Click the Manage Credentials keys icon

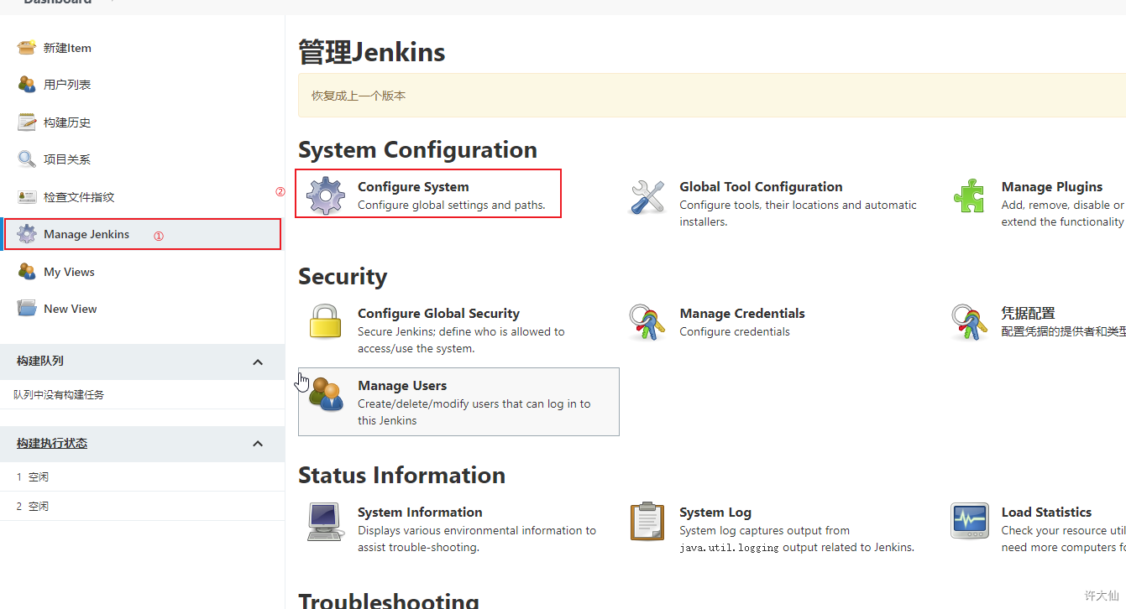(647, 322)
